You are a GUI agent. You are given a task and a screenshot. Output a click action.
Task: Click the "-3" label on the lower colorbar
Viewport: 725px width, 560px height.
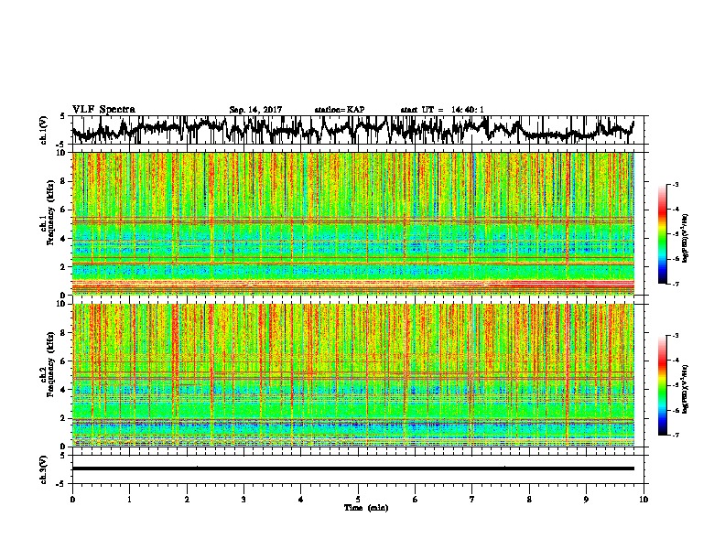coord(676,336)
